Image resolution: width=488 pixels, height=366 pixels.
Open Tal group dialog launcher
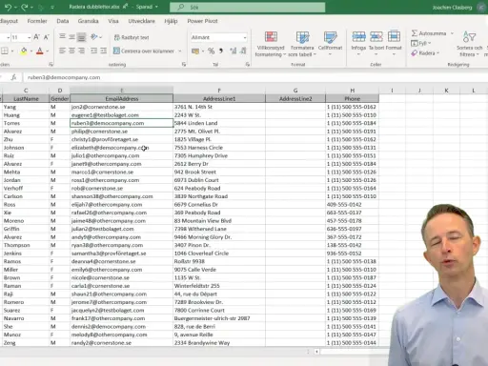coord(248,65)
